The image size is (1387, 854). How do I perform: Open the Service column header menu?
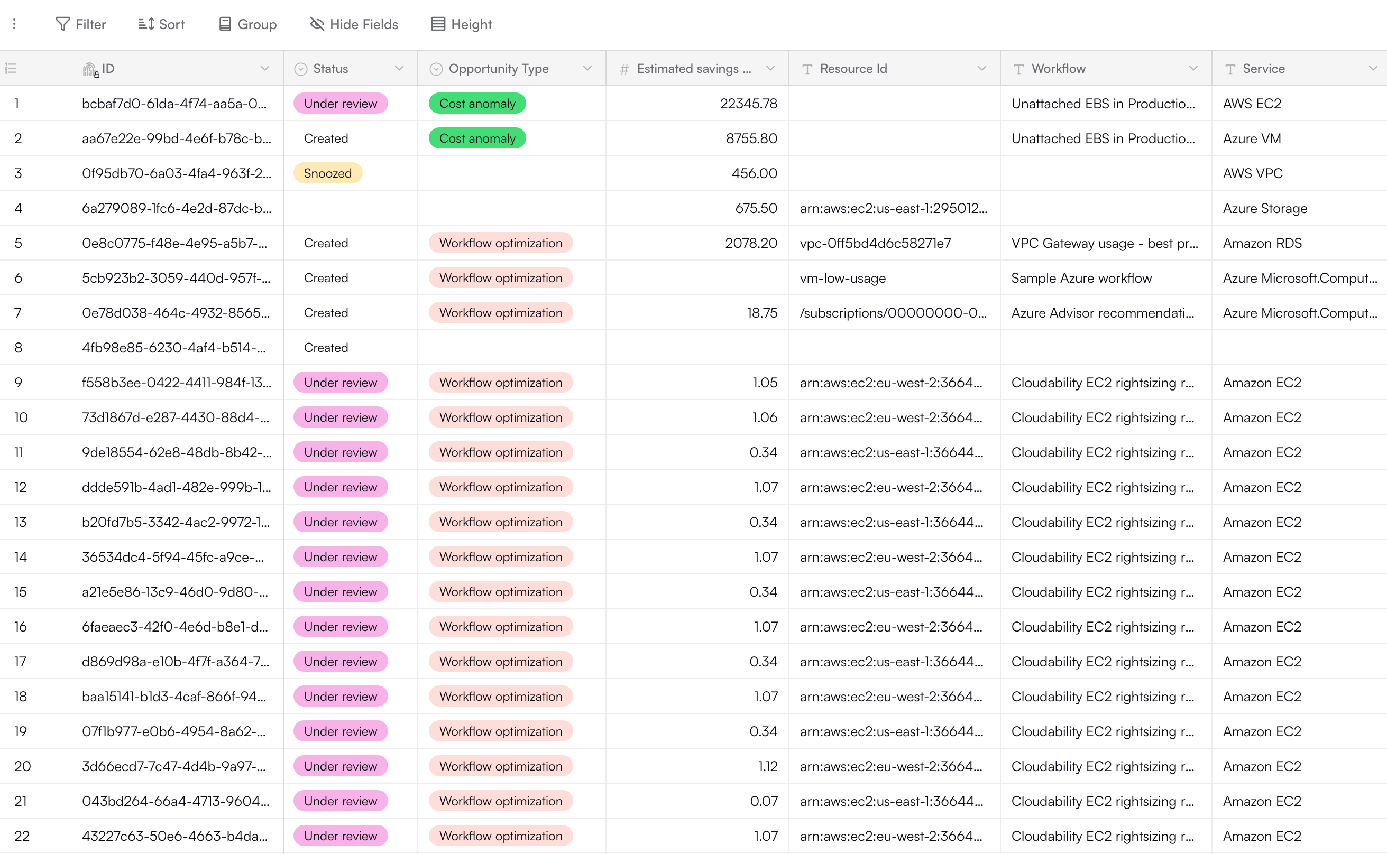tap(1373, 69)
